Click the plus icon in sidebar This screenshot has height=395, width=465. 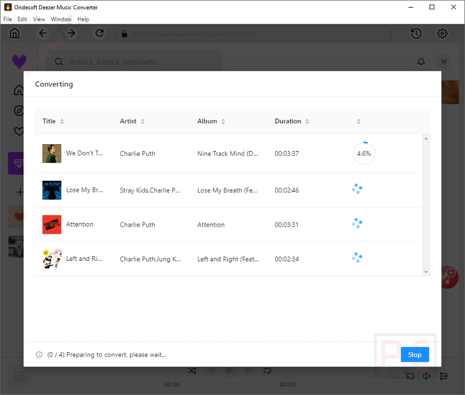tap(20, 192)
